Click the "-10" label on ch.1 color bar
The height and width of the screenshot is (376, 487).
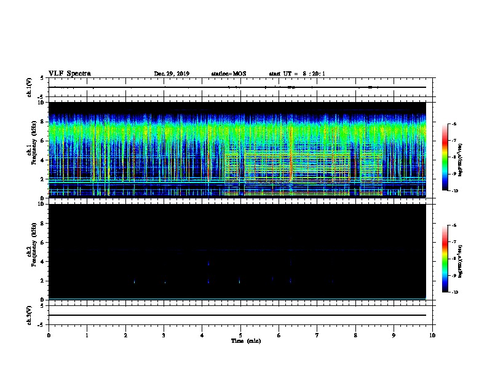(454, 191)
